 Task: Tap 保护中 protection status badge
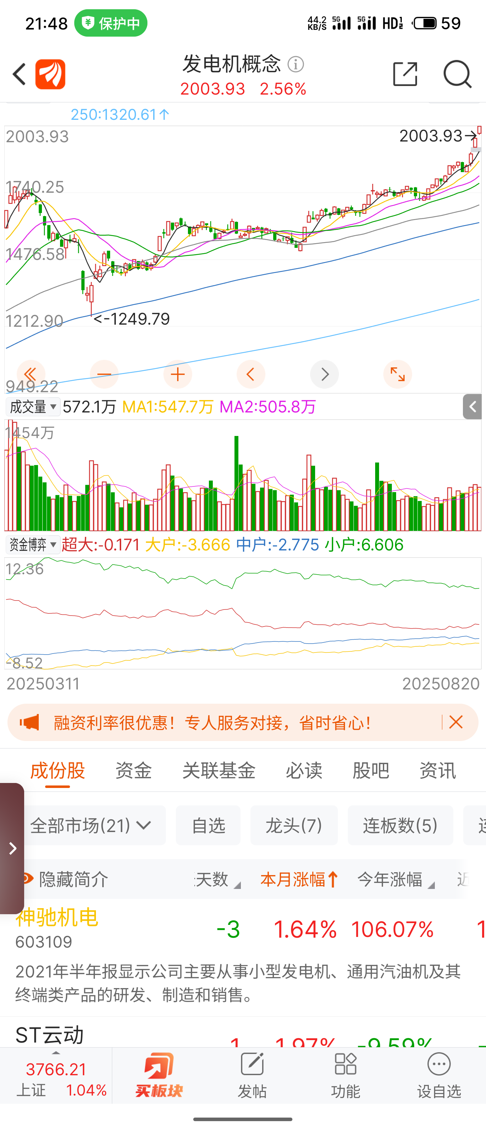coord(111,23)
